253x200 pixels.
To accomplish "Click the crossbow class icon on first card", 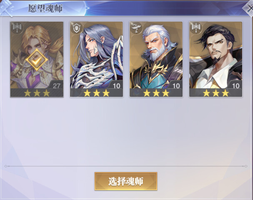I will 17,28.
